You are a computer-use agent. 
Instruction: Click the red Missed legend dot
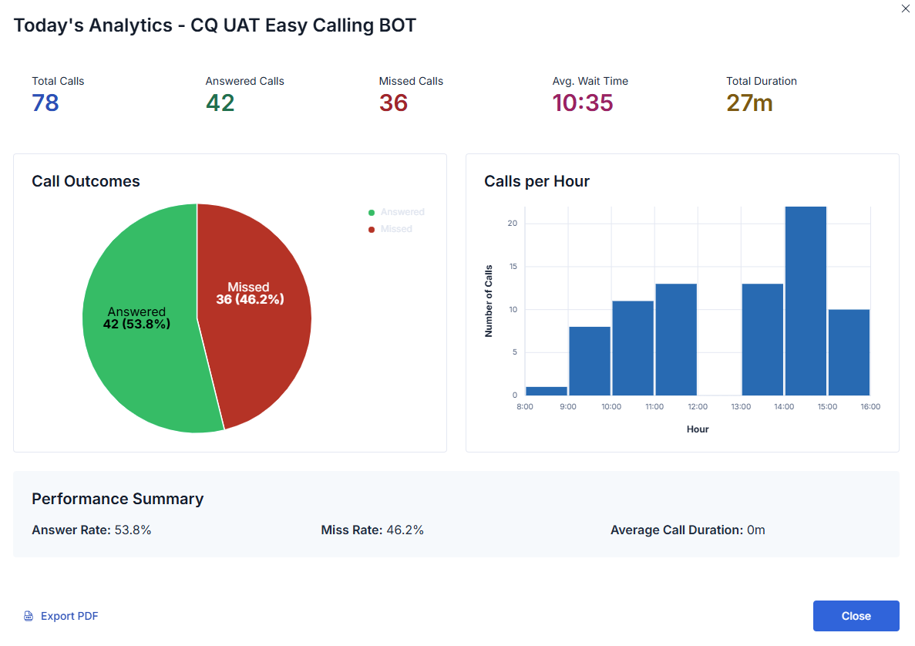tap(372, 228)
